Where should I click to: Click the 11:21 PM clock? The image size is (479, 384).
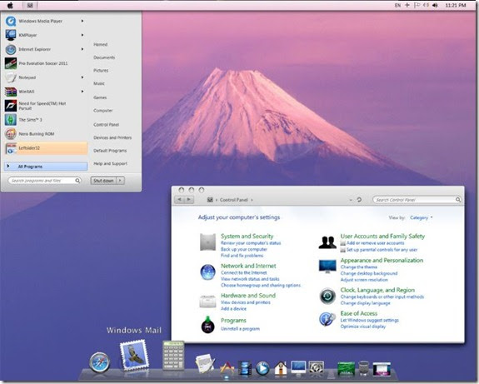[456, 5]
